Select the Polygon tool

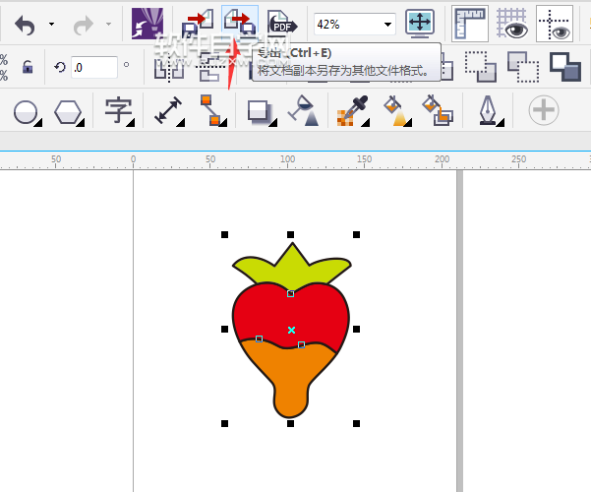coord(68,112)
